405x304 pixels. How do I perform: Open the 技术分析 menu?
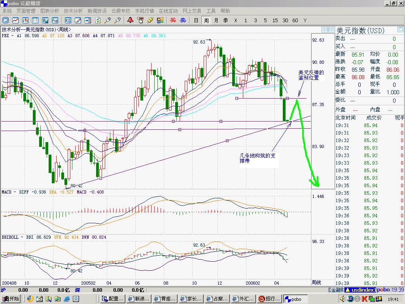(73, 11)
